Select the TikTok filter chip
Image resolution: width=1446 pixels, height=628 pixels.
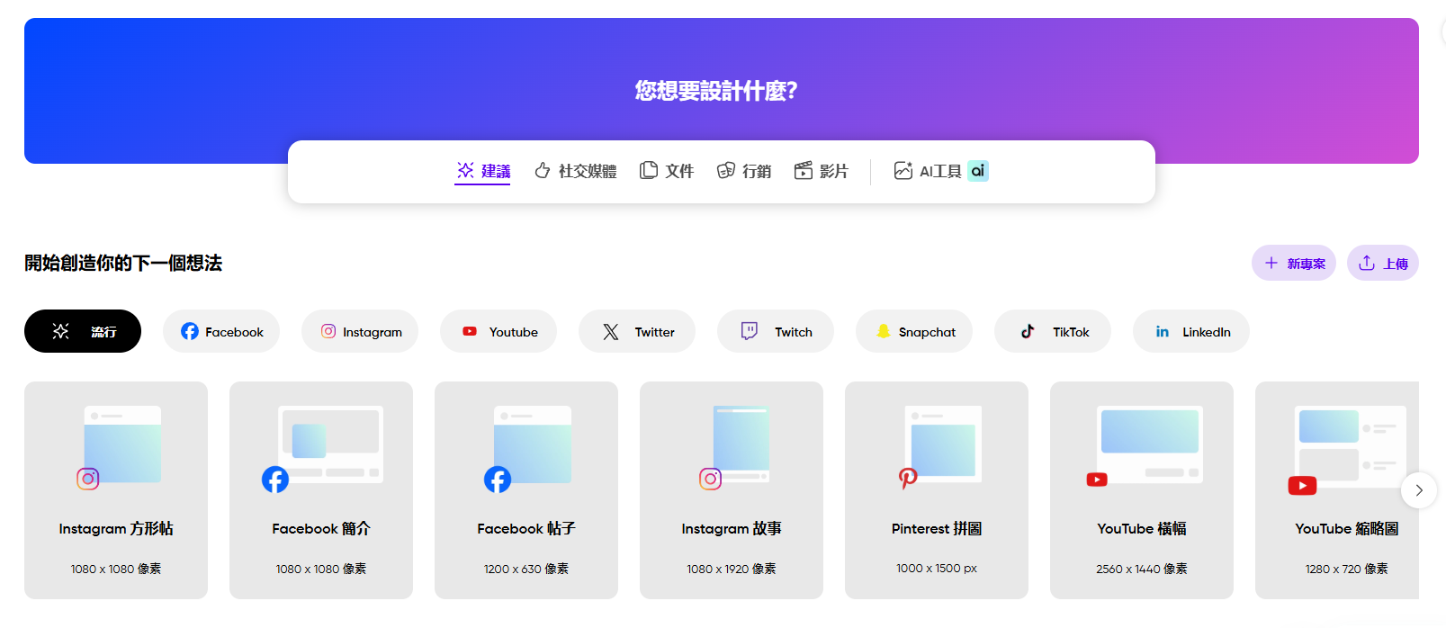point(1053,331)
